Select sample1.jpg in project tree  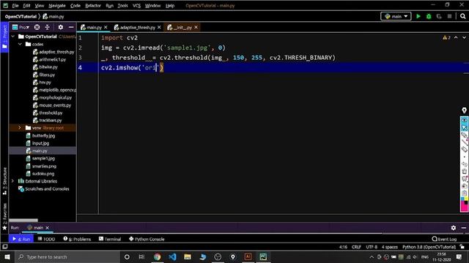[43, 159]
